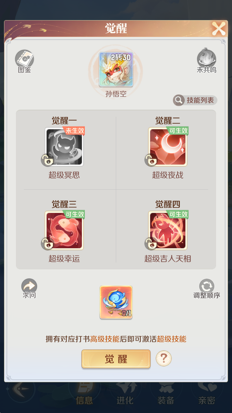Open the question mark help button

pyautogui.click(x=164, y=358)
